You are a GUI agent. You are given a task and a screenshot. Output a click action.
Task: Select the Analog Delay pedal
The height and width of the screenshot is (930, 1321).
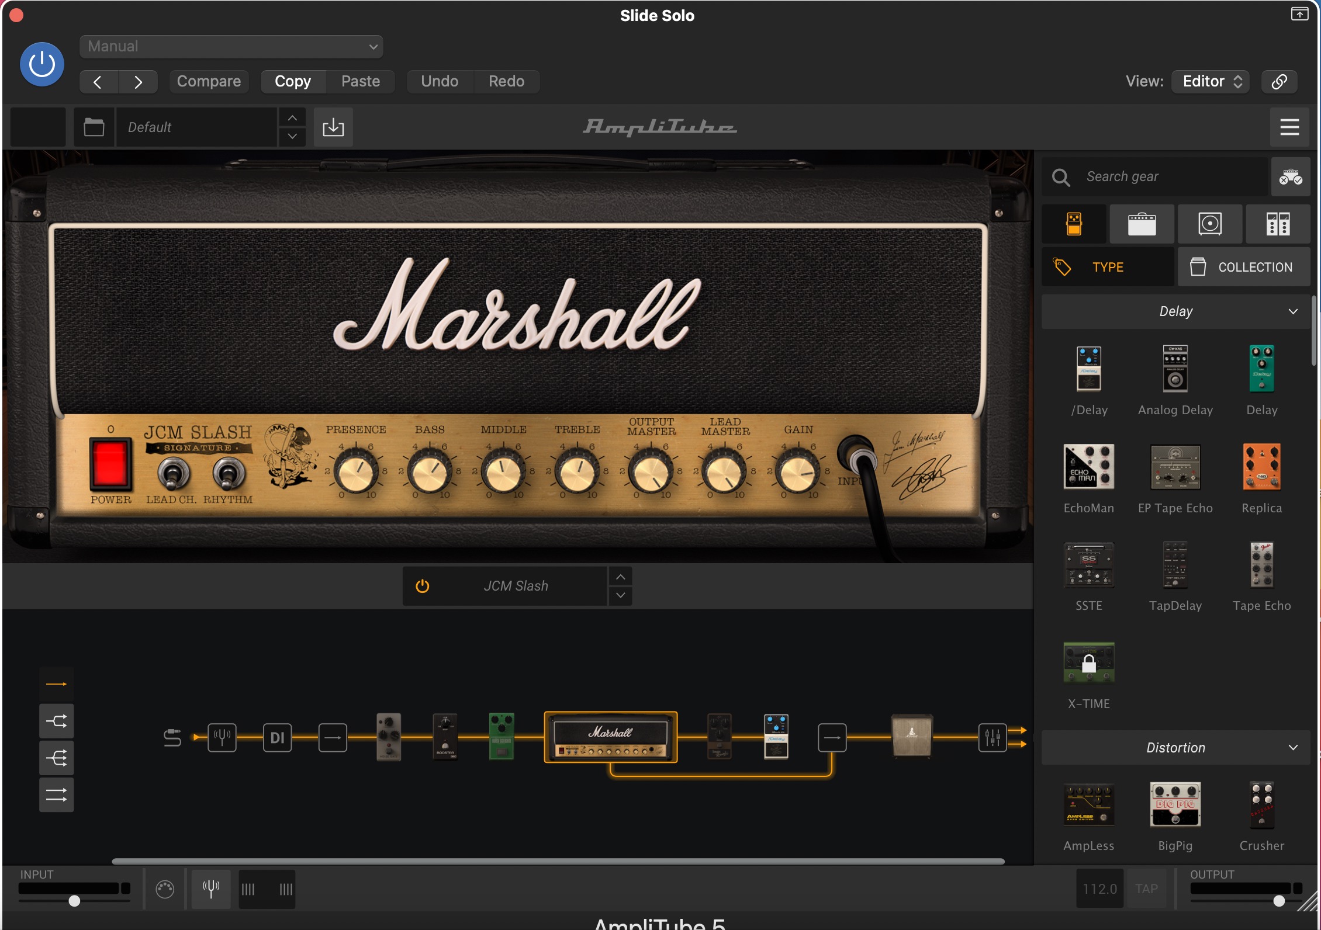coord(1175,369)
